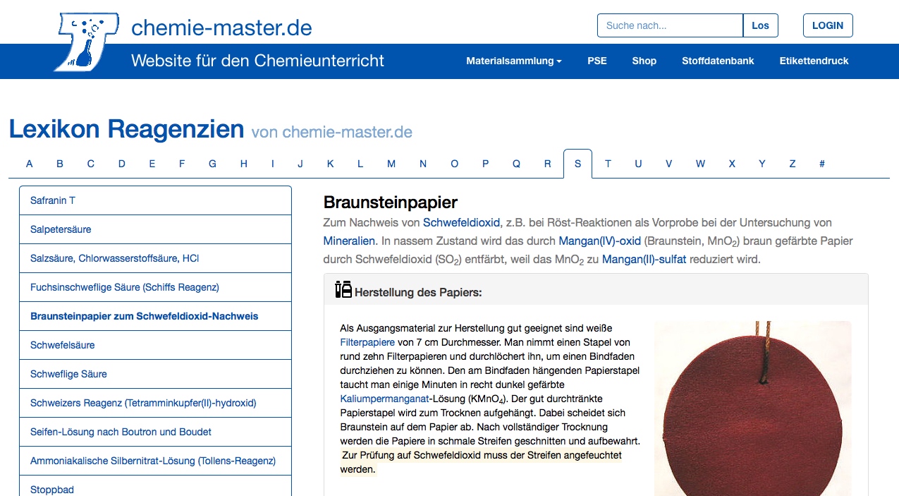This screenshot has height=496, width=899.
Task: Open Salzsäure, Chlorwasserstoffsäure, HCl entry
Action: (155, 258)
